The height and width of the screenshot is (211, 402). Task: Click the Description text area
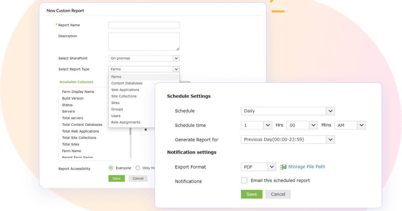pos(144,42)
